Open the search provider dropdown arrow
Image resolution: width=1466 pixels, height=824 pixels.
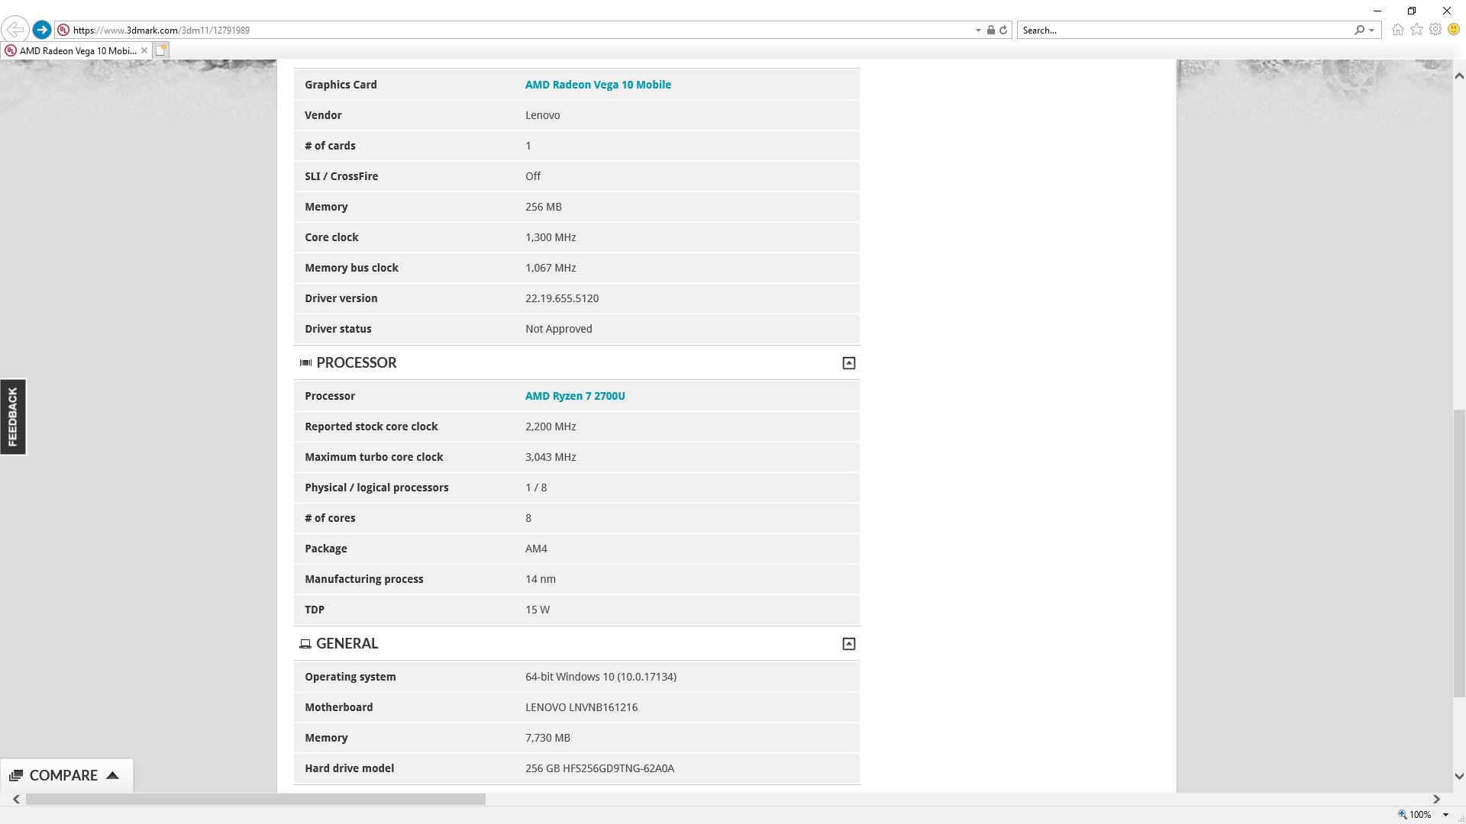click(x=1372, y=31)
